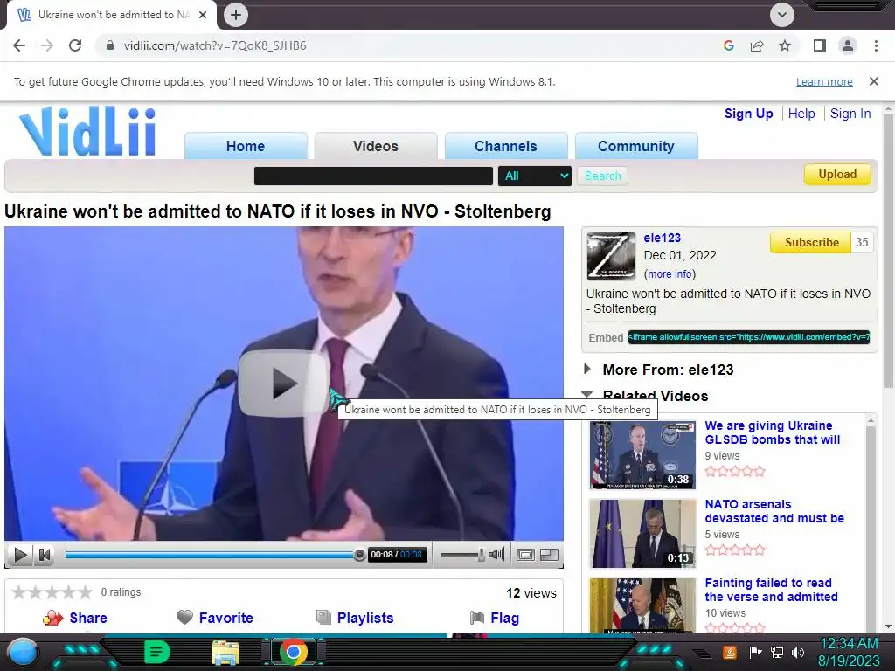Screen dimensions: 895x671
Task: Click the address bar URL
Action: coord(215,45)
